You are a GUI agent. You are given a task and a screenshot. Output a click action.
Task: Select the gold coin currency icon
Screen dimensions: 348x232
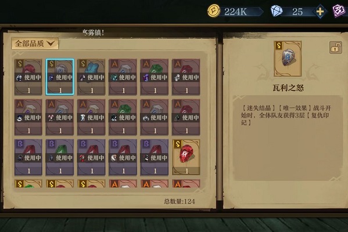(213, 11)
